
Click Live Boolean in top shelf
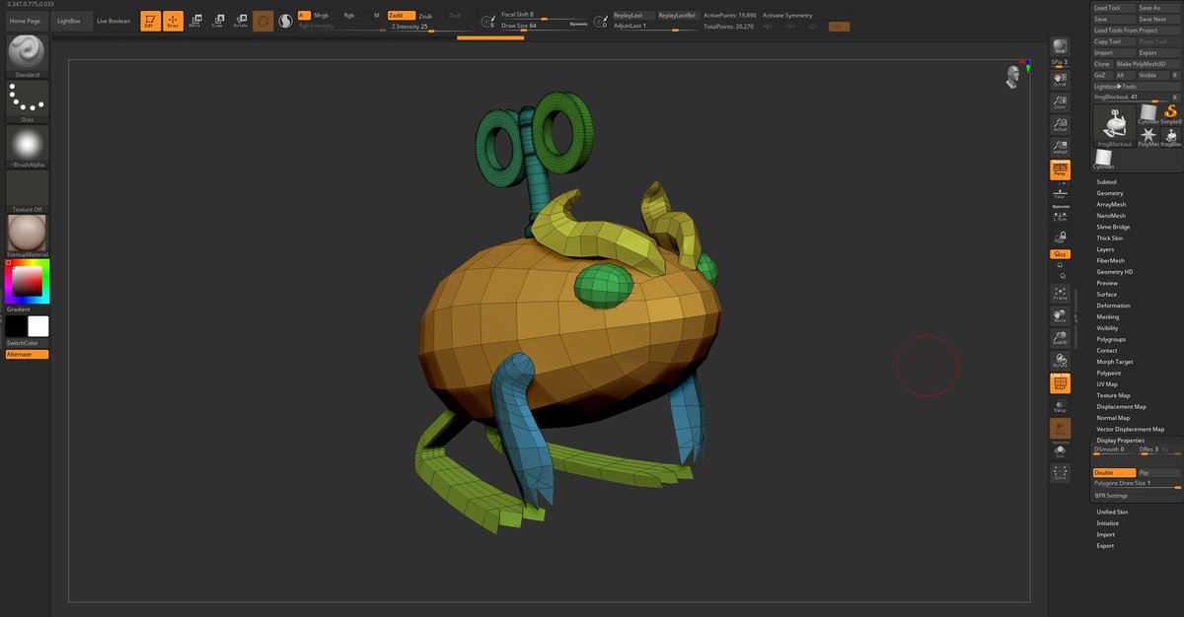[x=112, y=21]
